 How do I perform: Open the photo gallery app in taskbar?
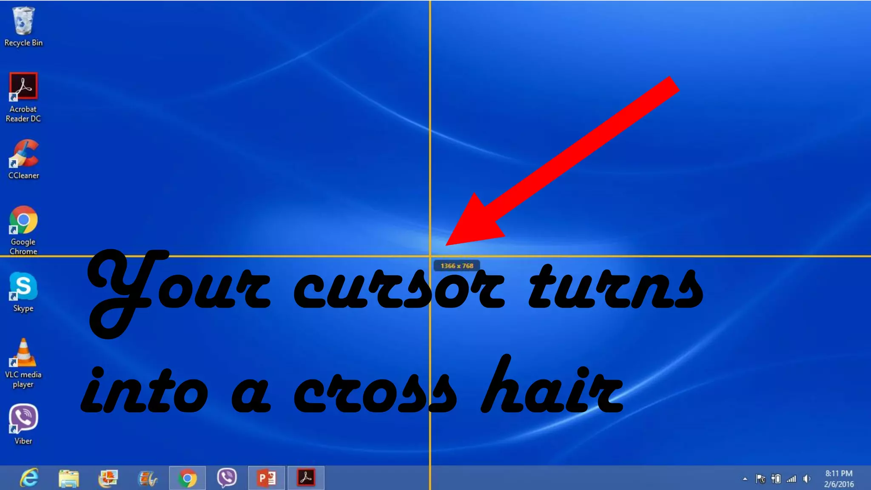108,478
